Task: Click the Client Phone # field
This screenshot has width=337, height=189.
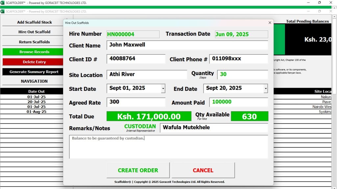Action: click(x=238, y=59)
